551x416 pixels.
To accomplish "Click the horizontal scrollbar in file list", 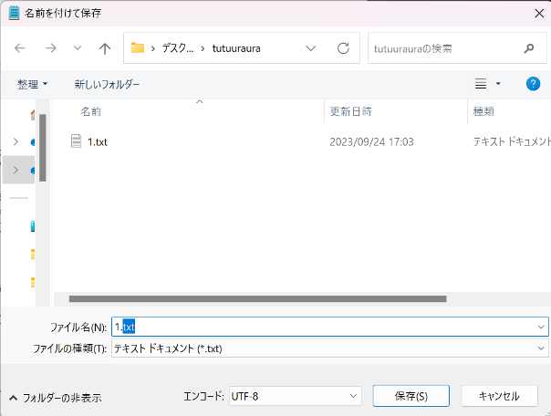I will click(x=257, y=298).
